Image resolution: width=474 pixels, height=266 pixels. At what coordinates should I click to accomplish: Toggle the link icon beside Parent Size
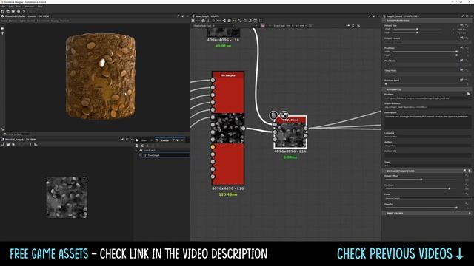click(x=296, y=26)
